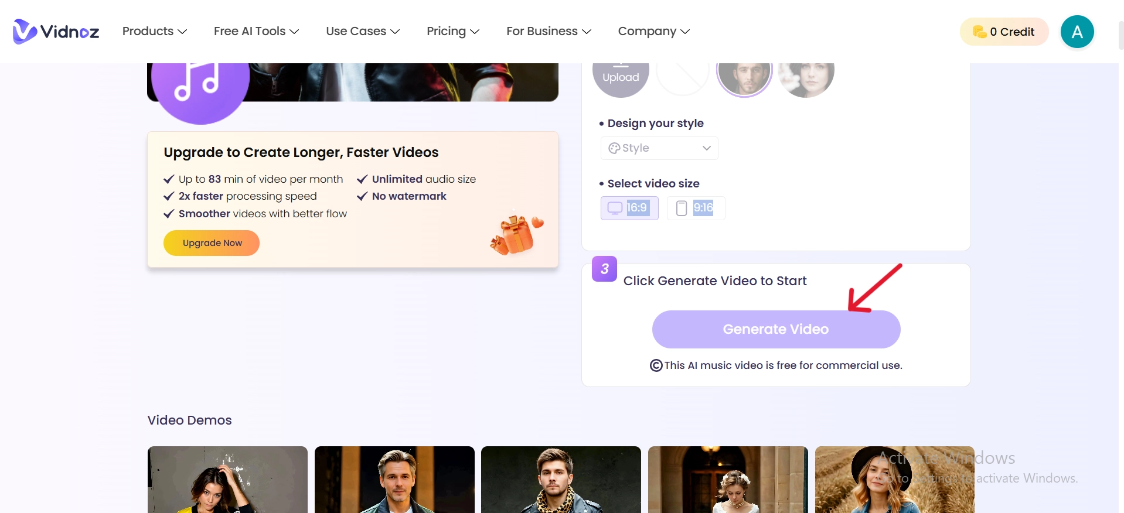Open the woman in doorway video demo
Image resolution: width=1124 pixels, height=513 pixels.
tap(728, 480)
